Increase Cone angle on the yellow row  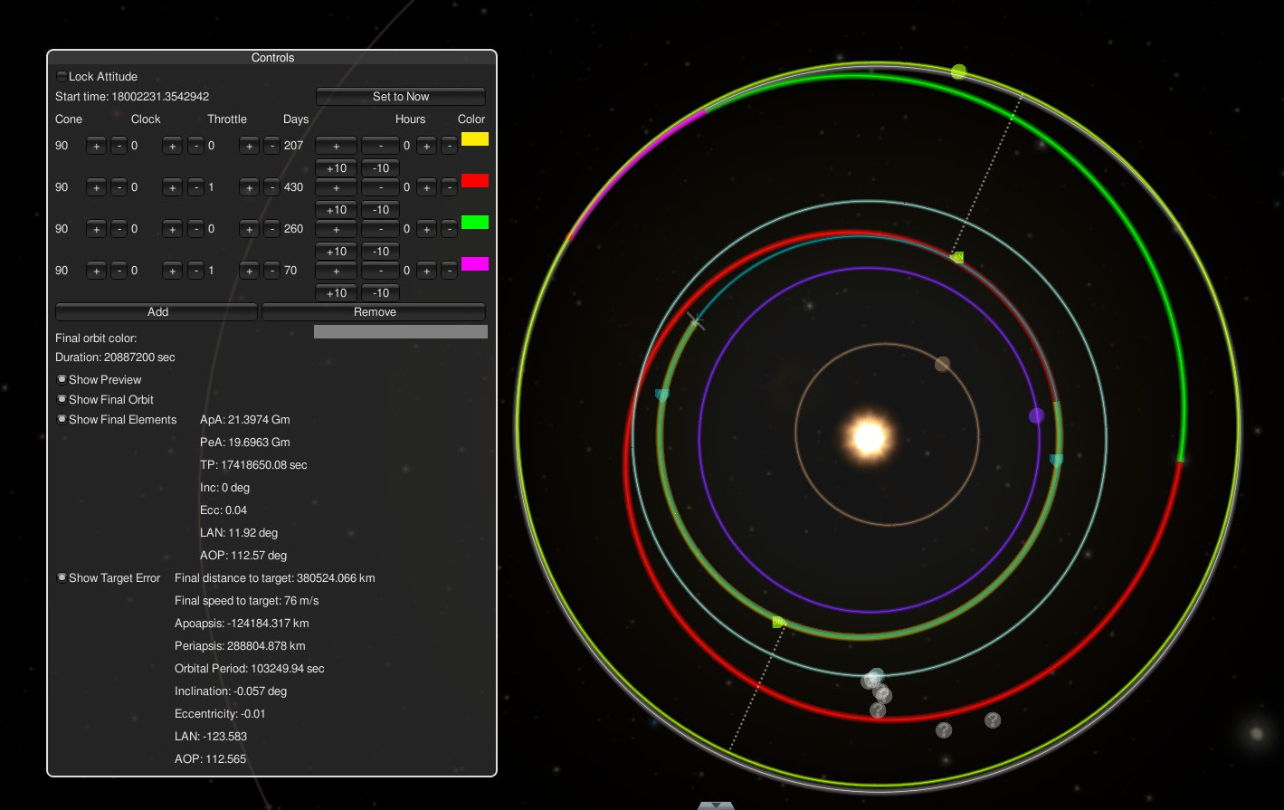[x=96, y=146]
